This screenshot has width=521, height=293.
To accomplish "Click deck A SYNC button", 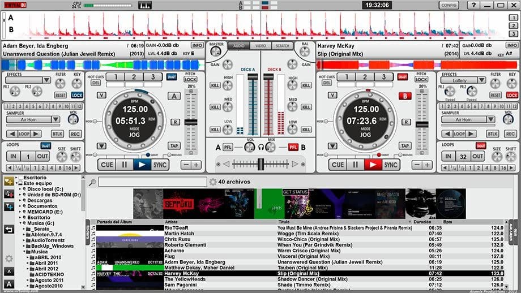I will [x=160, y=165].
